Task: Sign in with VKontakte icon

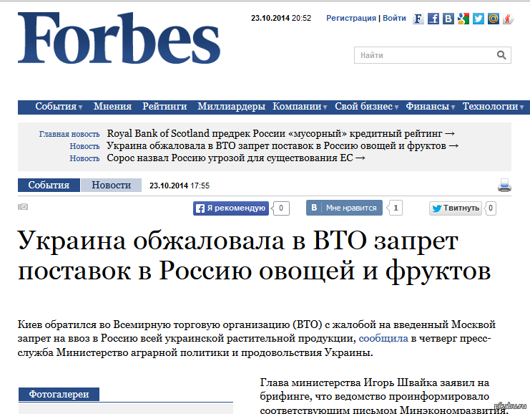Action: (448, 19)
